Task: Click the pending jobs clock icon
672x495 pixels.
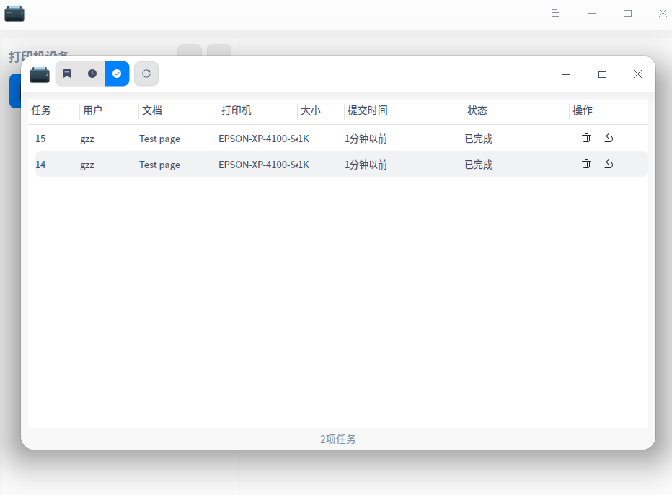Action: click(x=92, y=73)
